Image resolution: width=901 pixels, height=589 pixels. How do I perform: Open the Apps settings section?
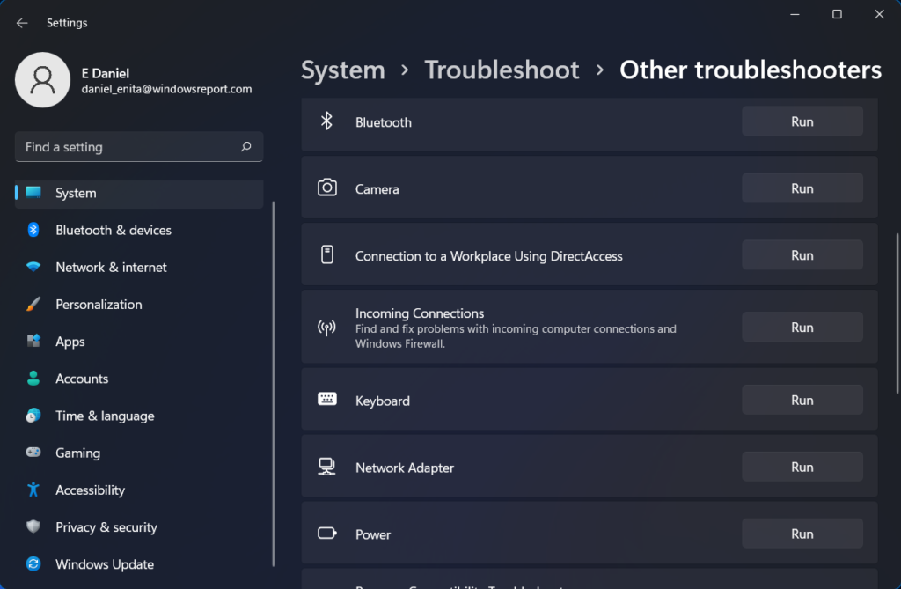click(139, 341)
